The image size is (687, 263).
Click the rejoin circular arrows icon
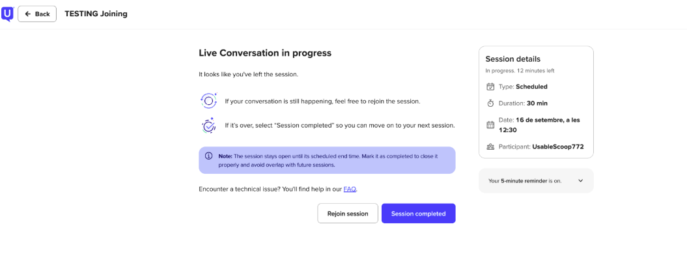point(208,101)
